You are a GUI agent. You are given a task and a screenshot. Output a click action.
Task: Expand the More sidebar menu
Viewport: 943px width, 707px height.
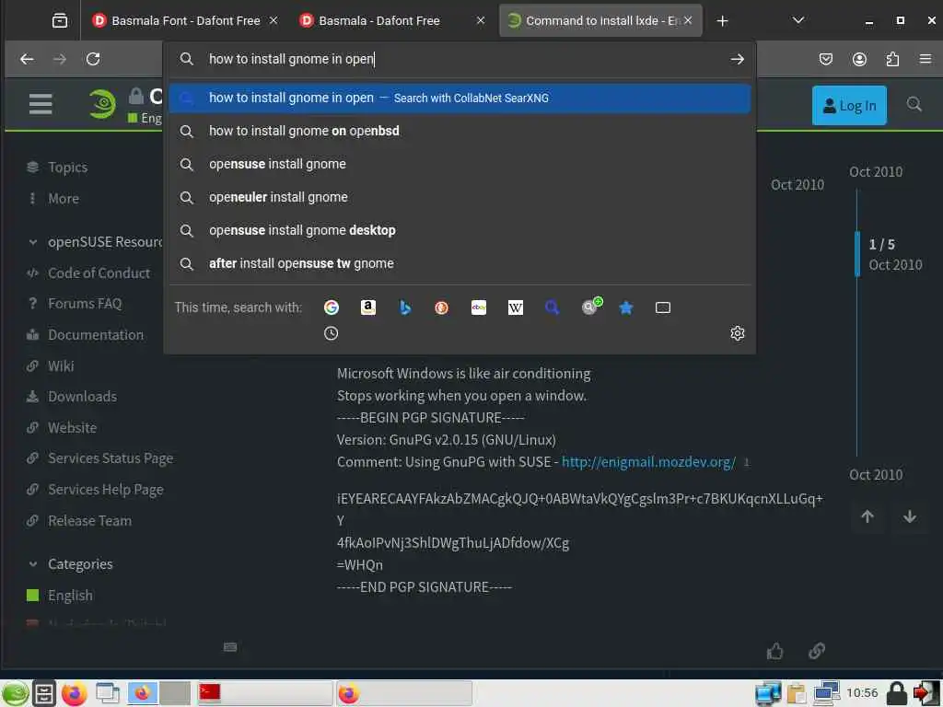(x=63, y=199)
